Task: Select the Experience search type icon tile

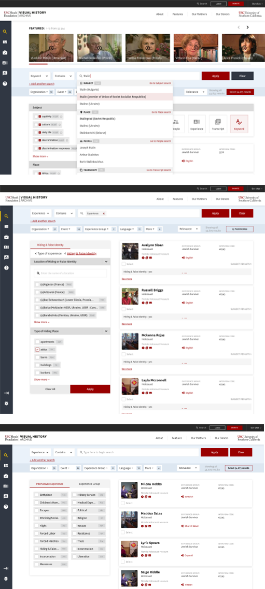Action: [197, 124]
